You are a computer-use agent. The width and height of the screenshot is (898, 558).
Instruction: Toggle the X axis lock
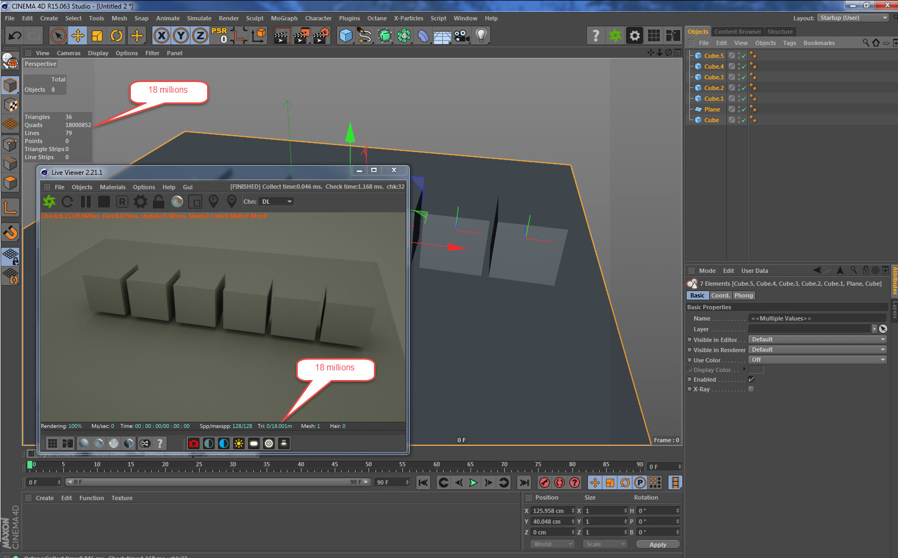(161, 36)
